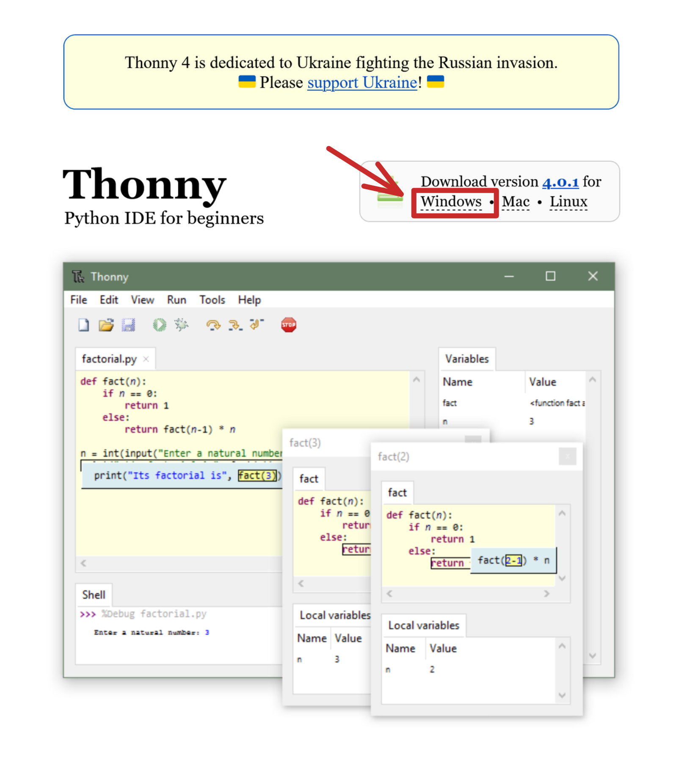Select the Variables panel tab
Viewport: 698px width, 763px height.
(467, 359)
